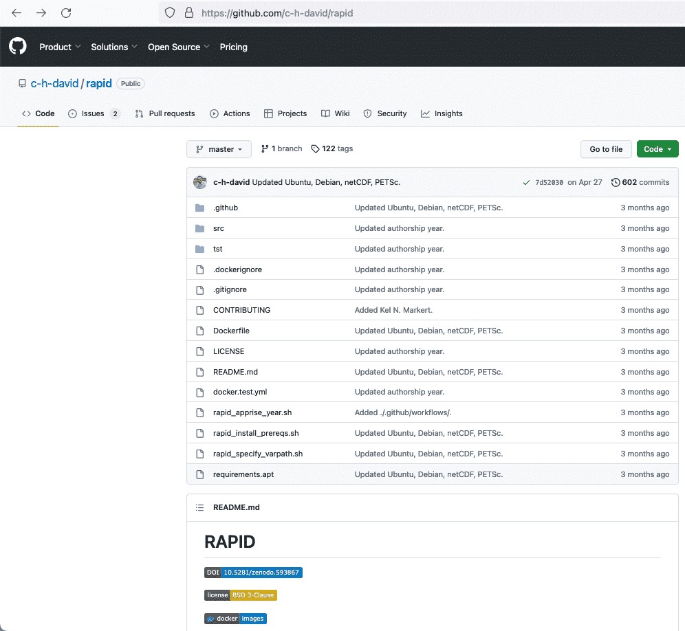This screenshot has width=685, height=631.
Task: Switch to the Security tab
Action: pos(385,113)
